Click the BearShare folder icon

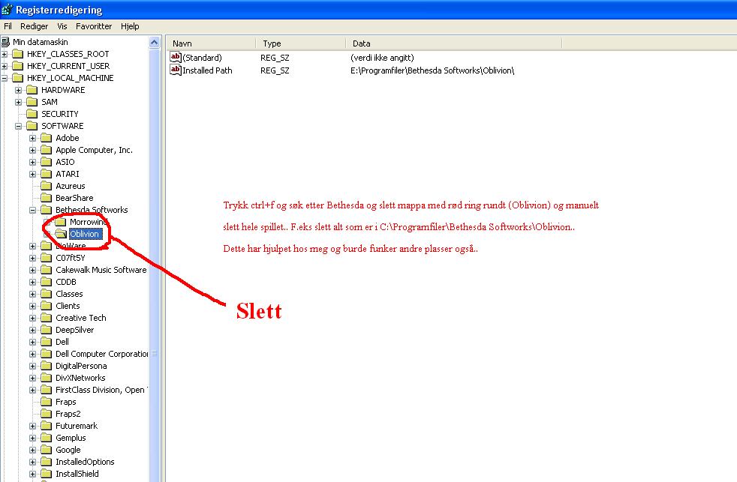(x=47, y=198)
